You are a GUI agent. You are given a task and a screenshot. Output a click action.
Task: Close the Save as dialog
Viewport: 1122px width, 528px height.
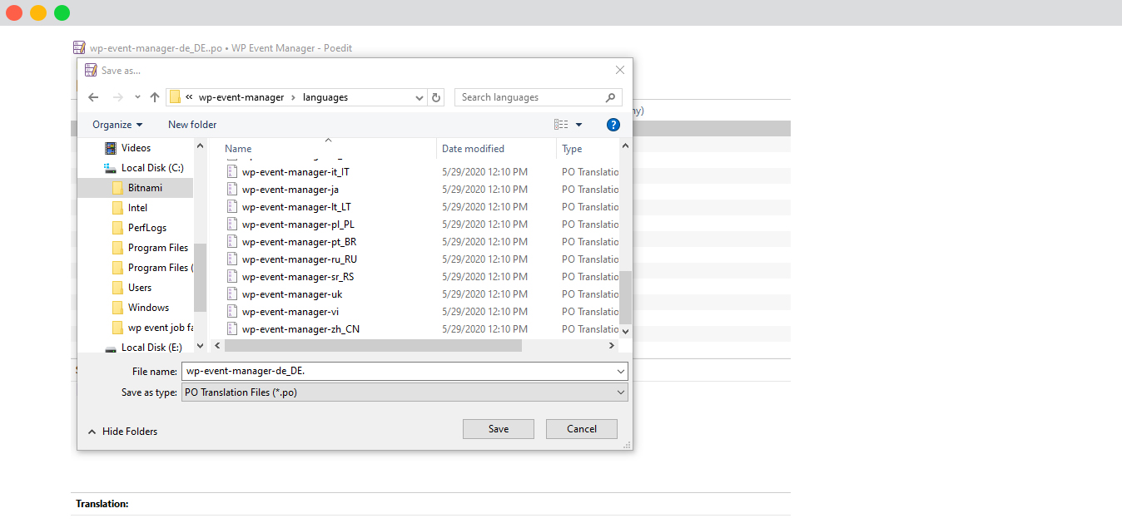point(619,71)
